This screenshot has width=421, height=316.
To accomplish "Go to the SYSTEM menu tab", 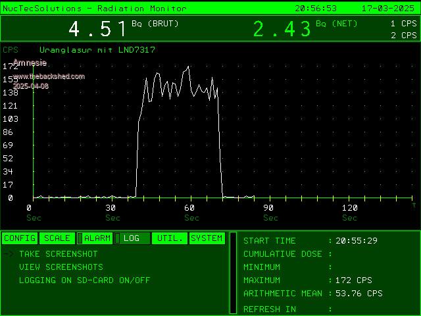I will pos(207,238).
